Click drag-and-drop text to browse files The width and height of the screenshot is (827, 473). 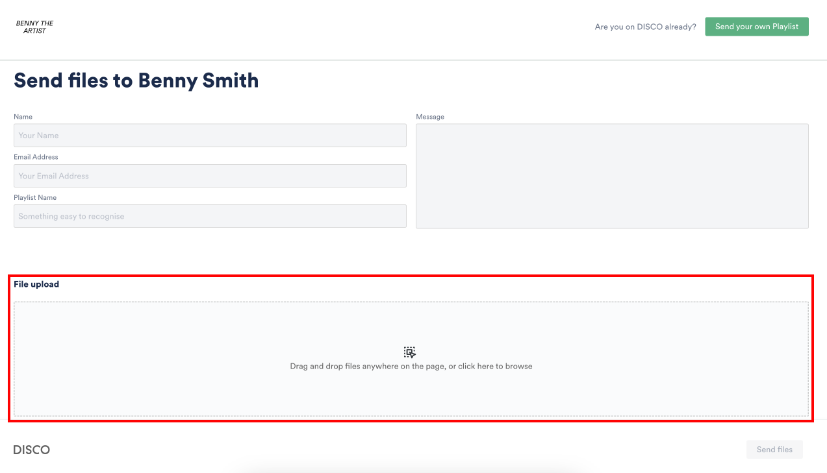pos(411,367)
